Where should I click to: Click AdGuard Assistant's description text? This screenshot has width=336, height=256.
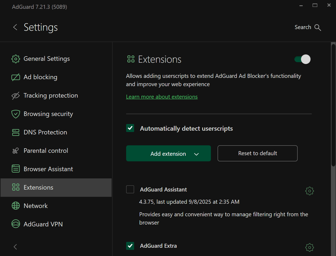pyautogui.click(x=224, y=218)
